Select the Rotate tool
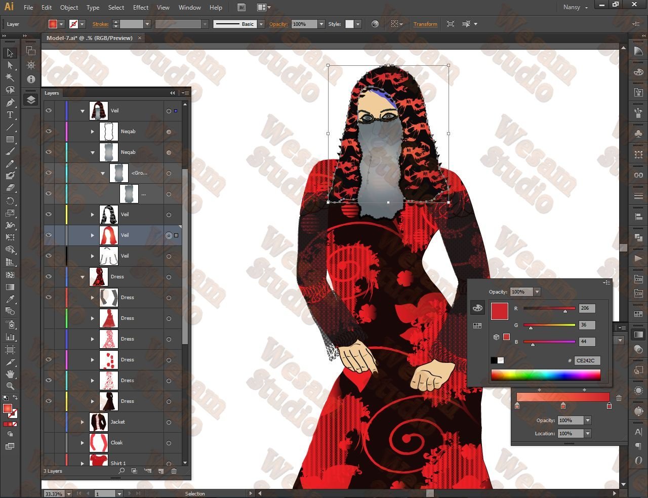 (10, 201)
